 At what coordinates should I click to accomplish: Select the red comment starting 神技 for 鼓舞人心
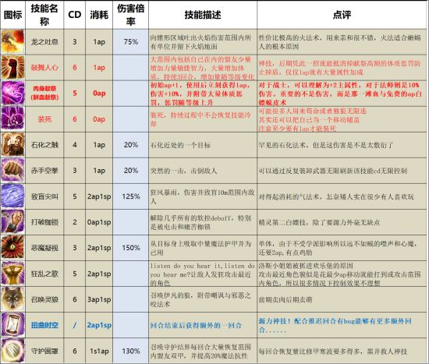[339, 68]
